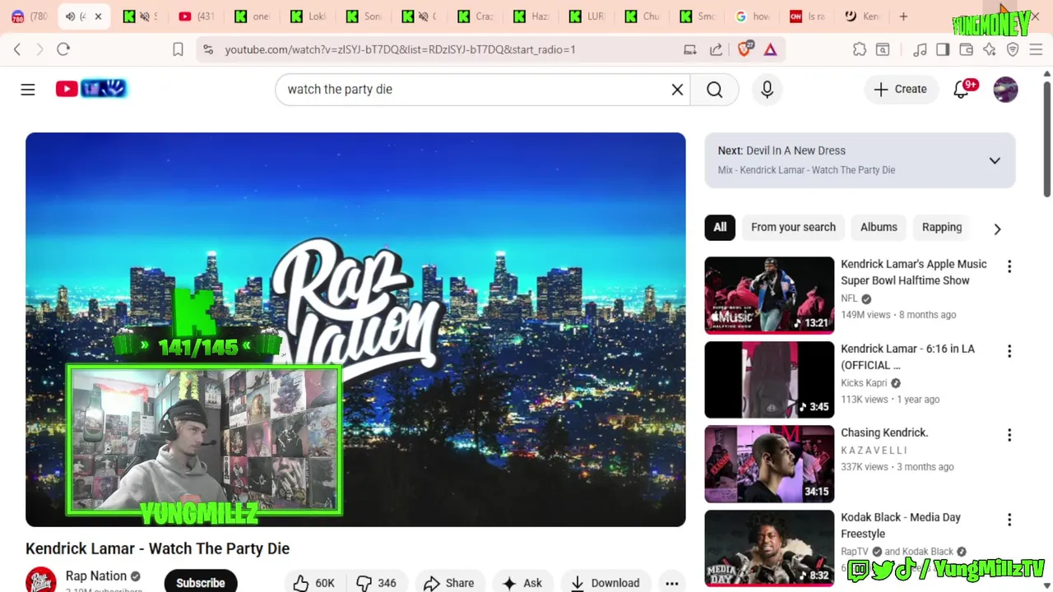Open Leo AI sparkle icon
This screenshot has width=1053, height=592.
point(990,49)
